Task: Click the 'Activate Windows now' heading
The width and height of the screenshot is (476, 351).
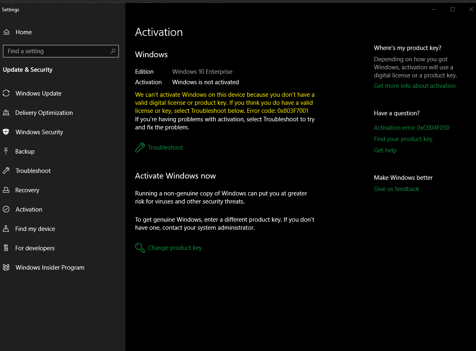Action: tap(175, 176)
